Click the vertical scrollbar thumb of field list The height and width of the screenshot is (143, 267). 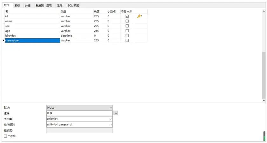(264, 75)
